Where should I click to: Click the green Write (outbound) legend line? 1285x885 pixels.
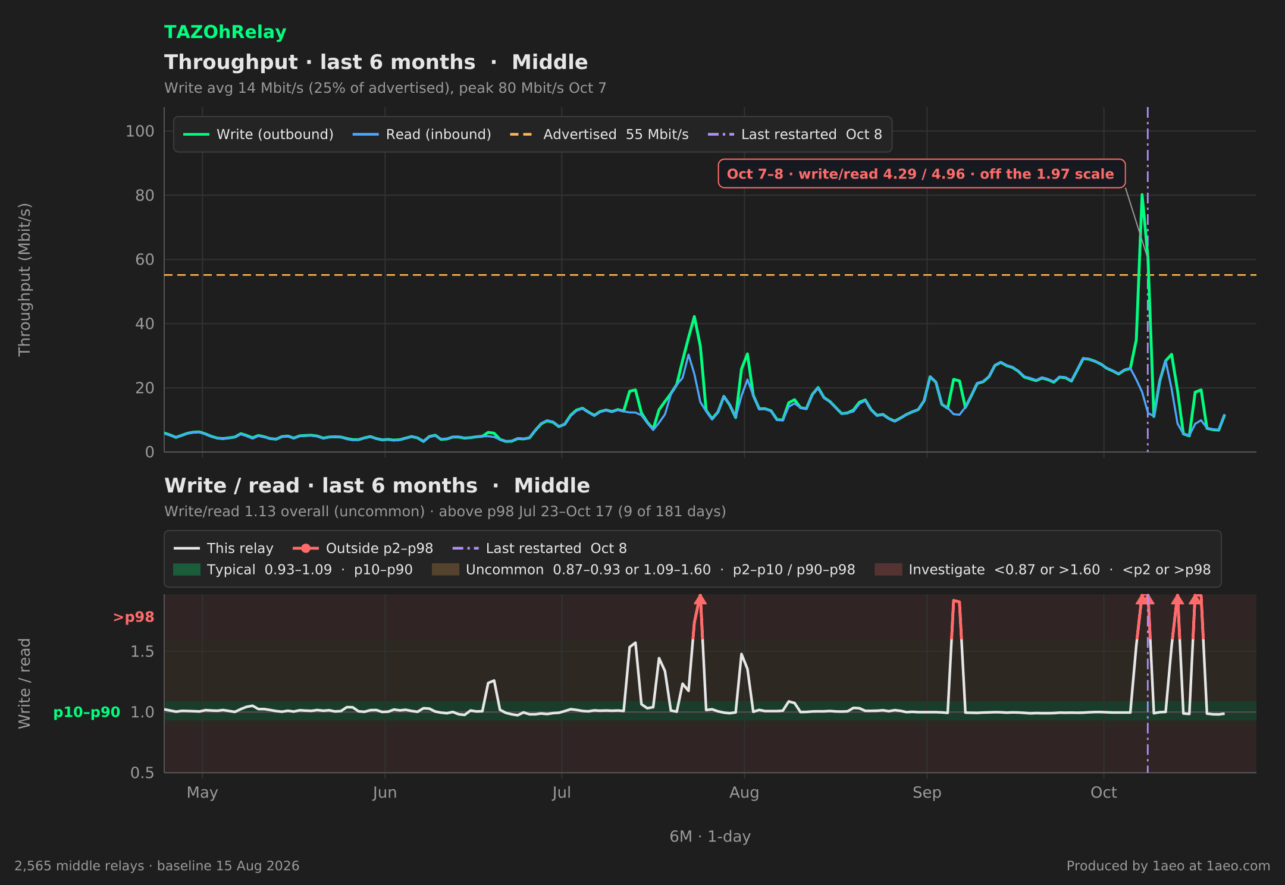pyautogui.click(x=196, y=134)
